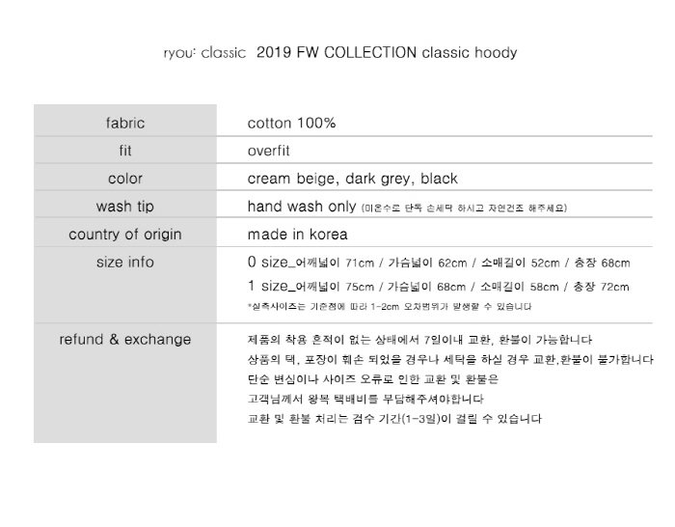
Task: Click the cream beige, dark grey, black text
Action: tap(353, 179)
